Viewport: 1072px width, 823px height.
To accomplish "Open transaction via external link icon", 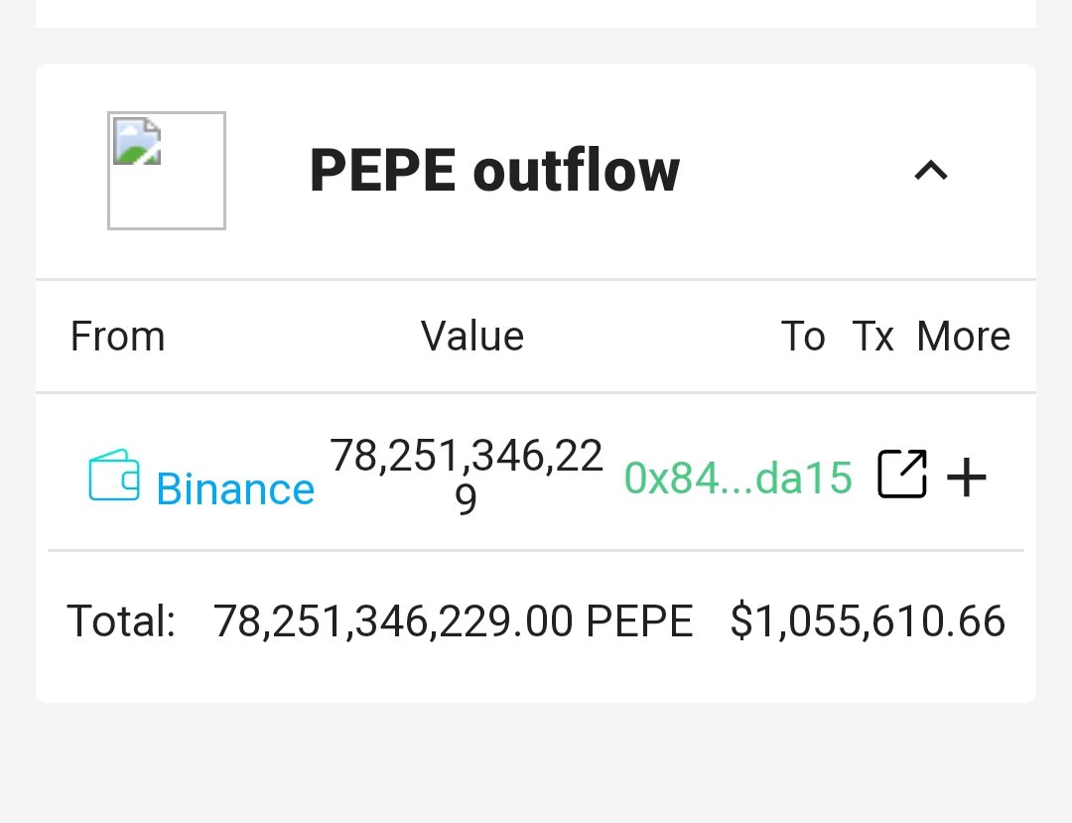I will click(901, 474).
